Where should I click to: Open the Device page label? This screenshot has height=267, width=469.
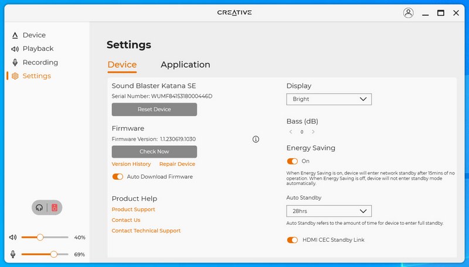tap(34, 35)
